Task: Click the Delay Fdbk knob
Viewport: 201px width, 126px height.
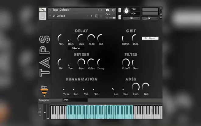Action: [91, 38]
